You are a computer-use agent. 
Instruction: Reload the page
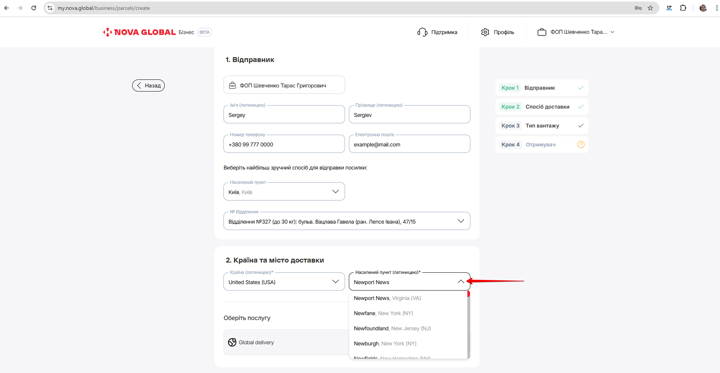[x=34, y=8]
